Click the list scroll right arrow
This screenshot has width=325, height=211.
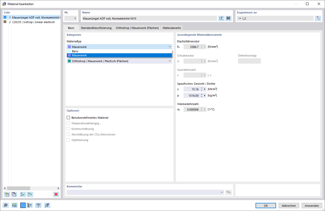(58, 188)
